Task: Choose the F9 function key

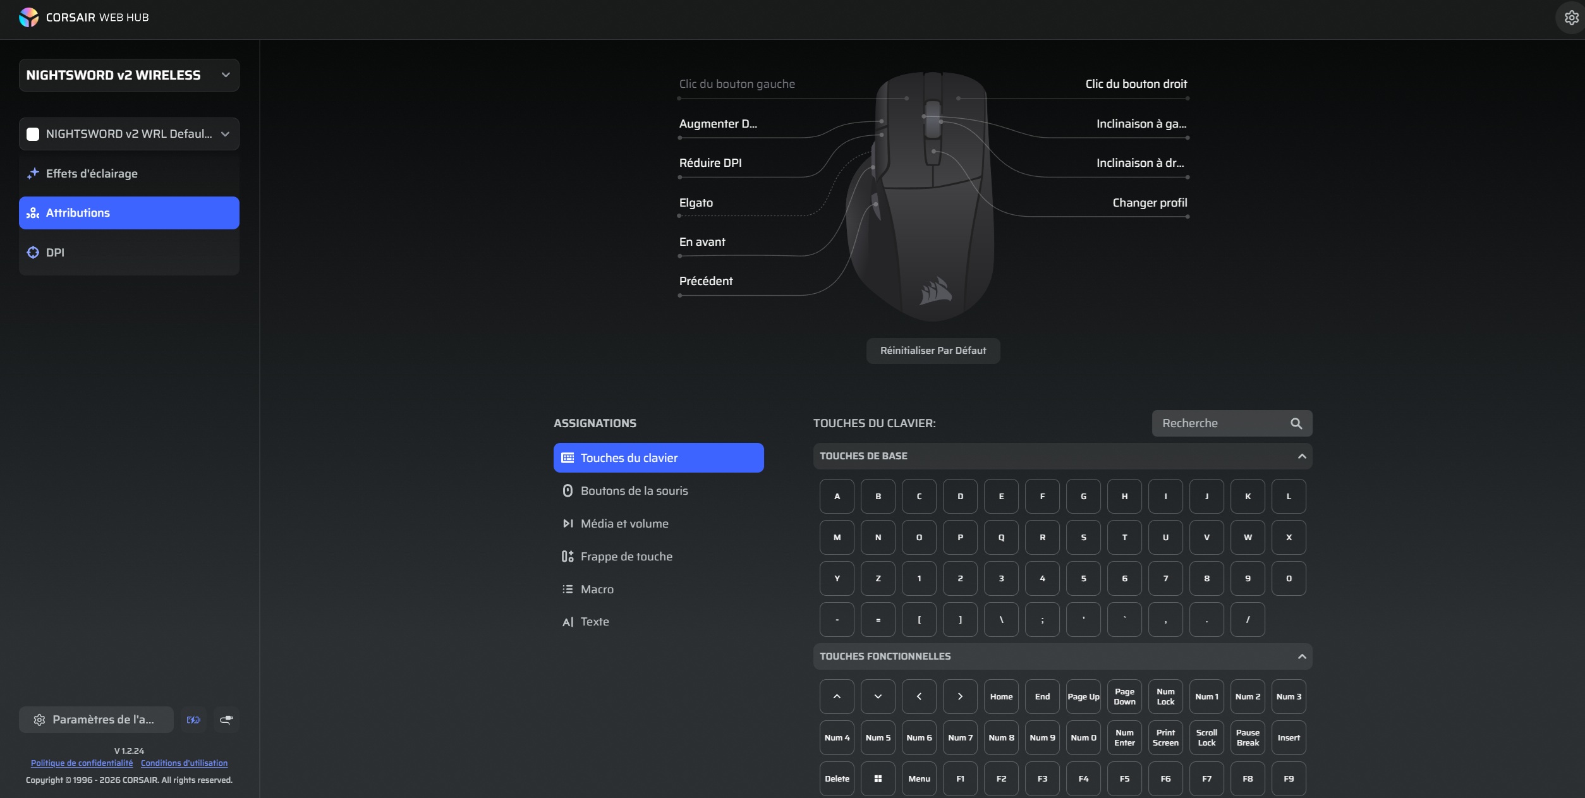Action: tap(1289, 779)
